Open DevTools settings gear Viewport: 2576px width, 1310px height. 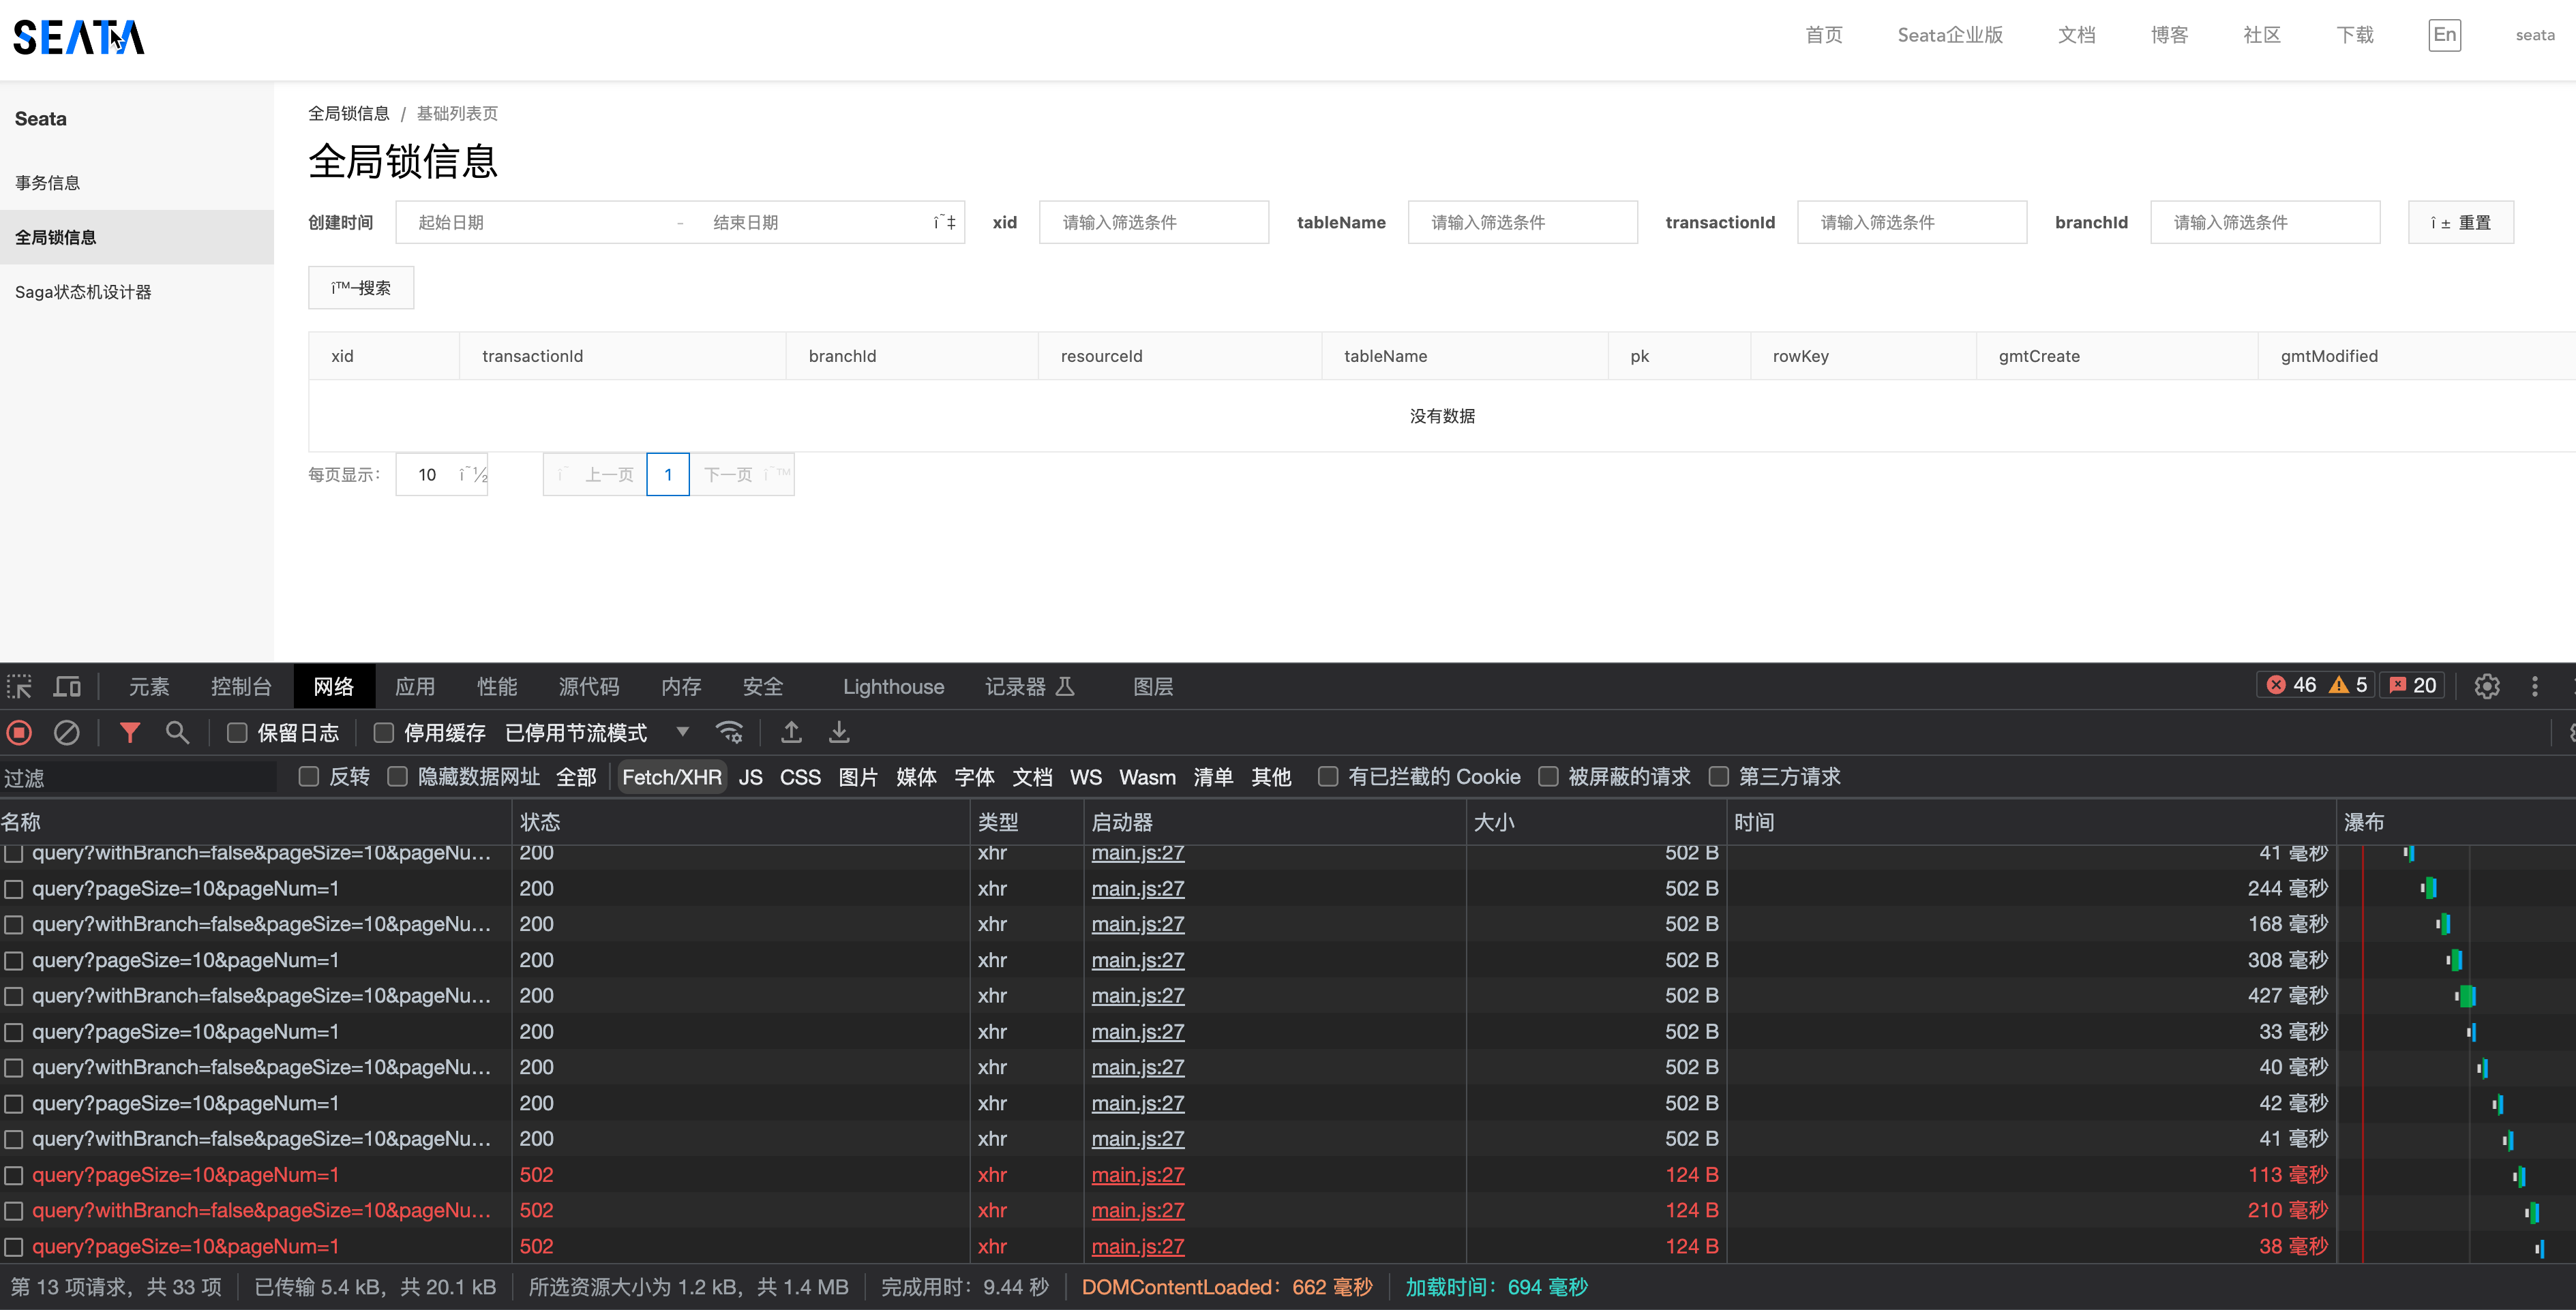point(2487,686)
